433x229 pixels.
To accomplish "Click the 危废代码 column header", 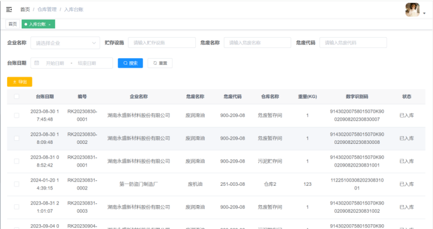I will point(232,97).
